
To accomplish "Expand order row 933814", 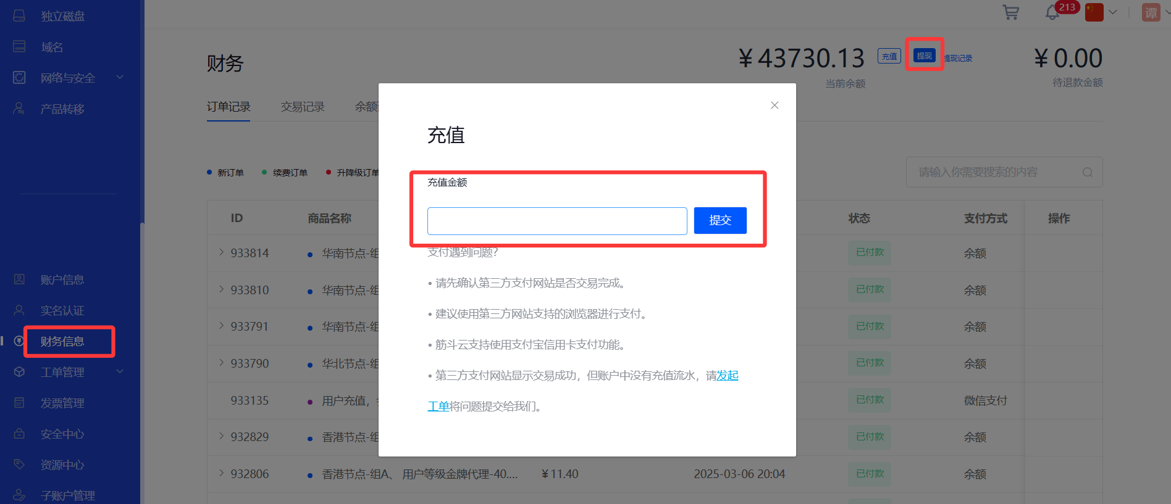I will (x=221, y=252).
